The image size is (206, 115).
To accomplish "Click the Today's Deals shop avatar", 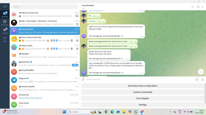I will tap(14, 47).
